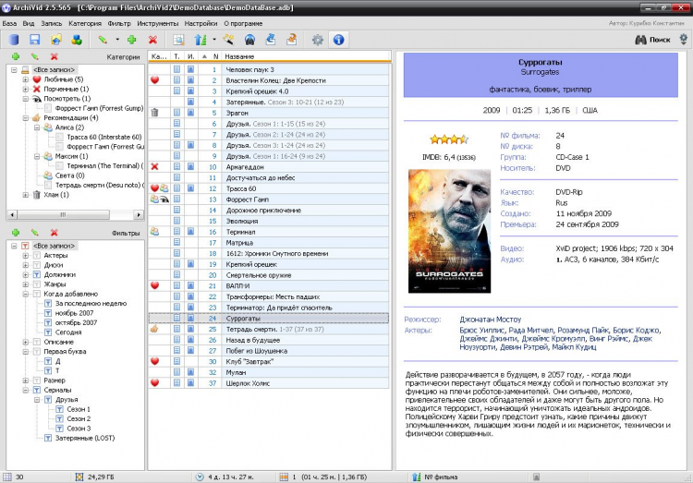Click the red X delete record toolbar icon
Image resolution: width=693 pixels, height=483 pixels.
(152, 40)
